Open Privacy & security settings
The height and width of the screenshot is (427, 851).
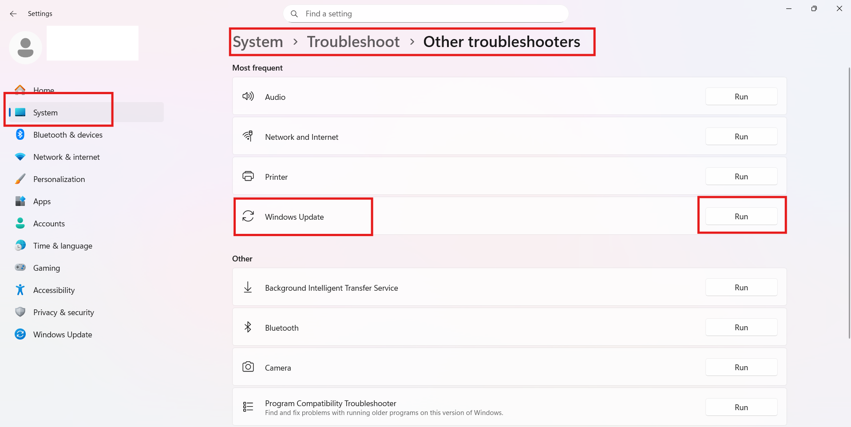coord(63,312)
